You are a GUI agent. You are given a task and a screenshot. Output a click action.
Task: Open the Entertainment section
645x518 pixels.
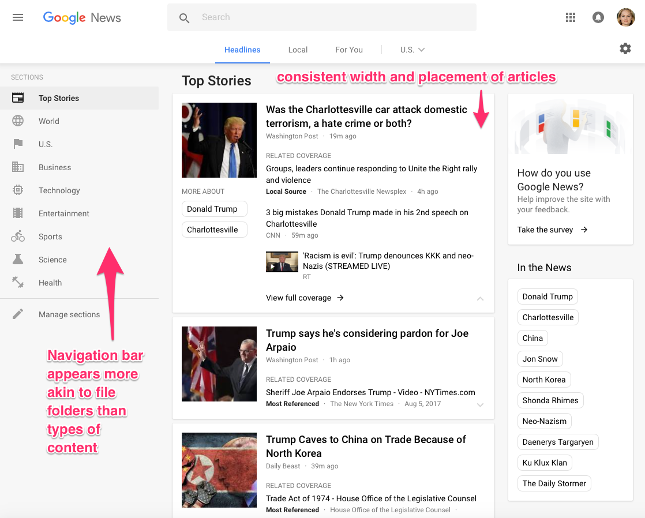click(80, 213)
